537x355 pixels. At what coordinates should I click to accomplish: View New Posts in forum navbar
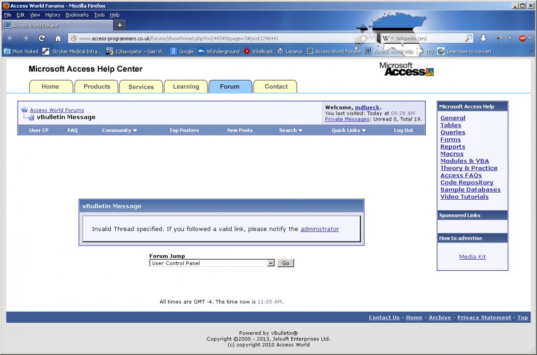tap(240, 130)
